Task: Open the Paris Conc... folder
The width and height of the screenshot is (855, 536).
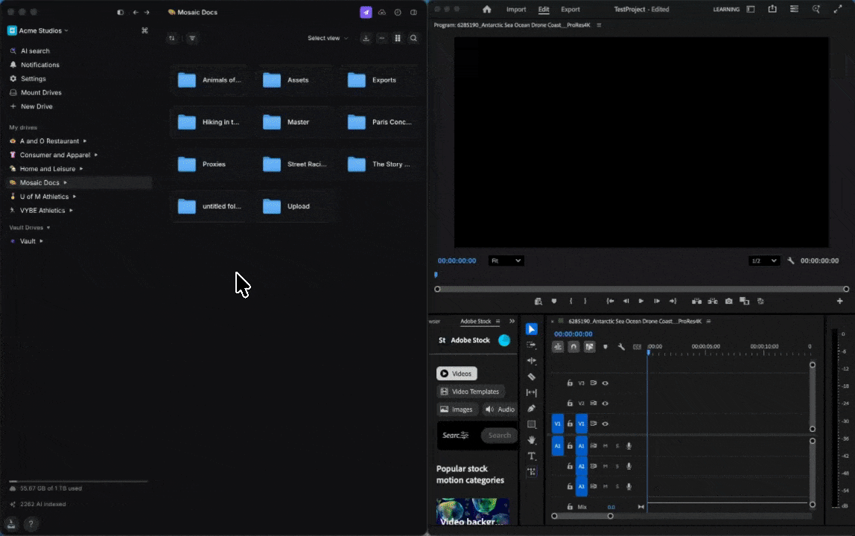Action: click(x=380, y=122)
